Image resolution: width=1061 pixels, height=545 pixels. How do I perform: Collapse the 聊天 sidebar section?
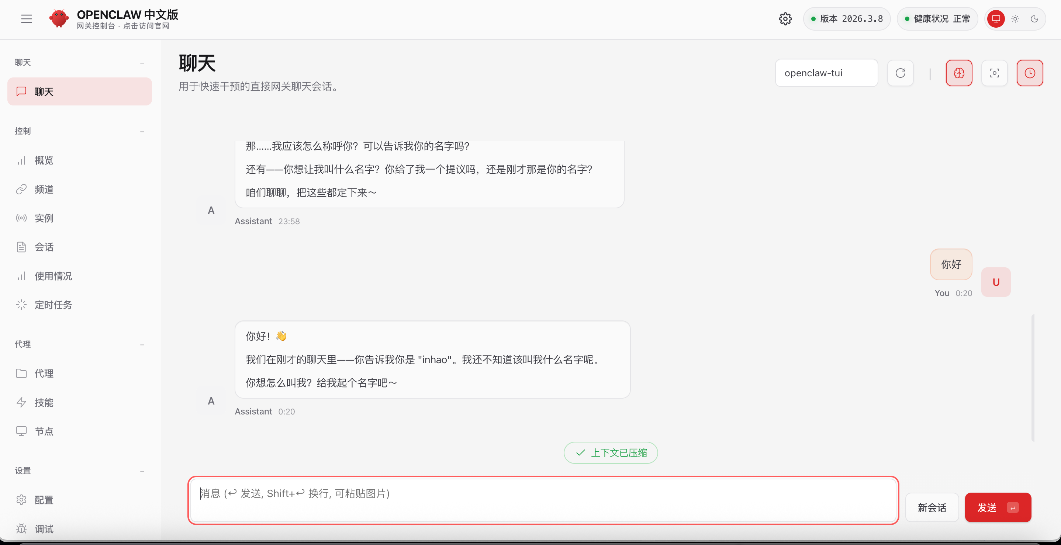point(142,63)
